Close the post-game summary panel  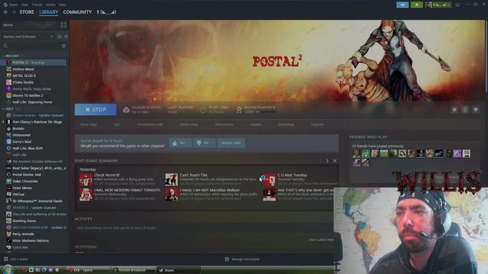335,161
